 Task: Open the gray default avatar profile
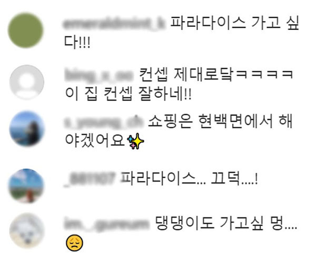point(27,82)
